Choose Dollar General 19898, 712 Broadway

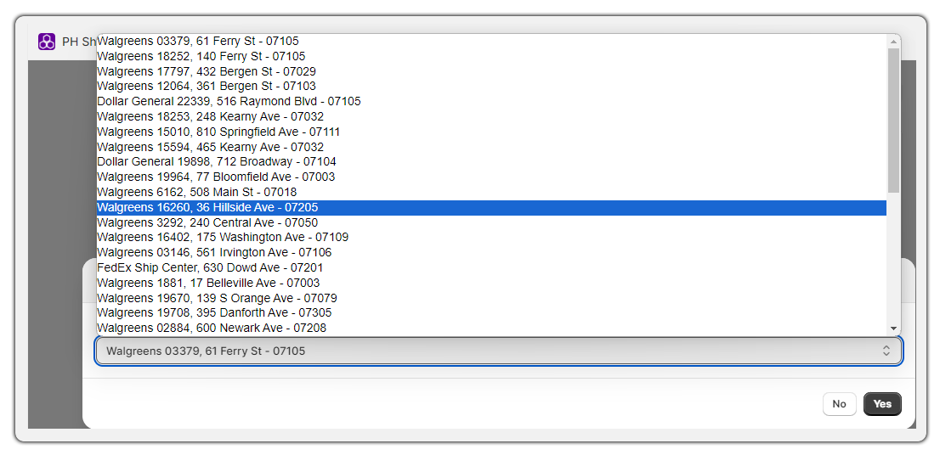coord(491,161)
